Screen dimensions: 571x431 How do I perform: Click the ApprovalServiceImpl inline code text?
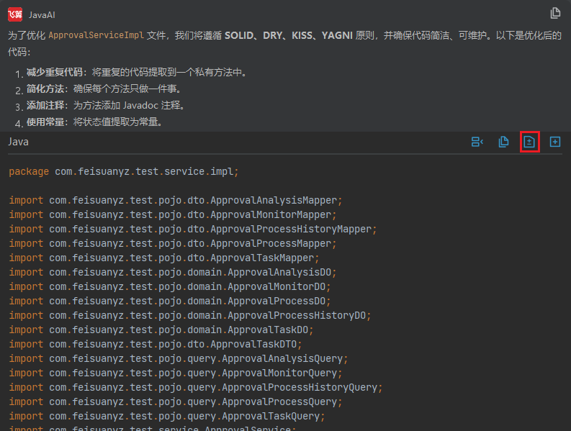pyautogui.click(x=96, y=35)
